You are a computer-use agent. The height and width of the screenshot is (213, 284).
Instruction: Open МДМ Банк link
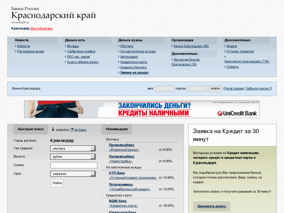[118, 201]
